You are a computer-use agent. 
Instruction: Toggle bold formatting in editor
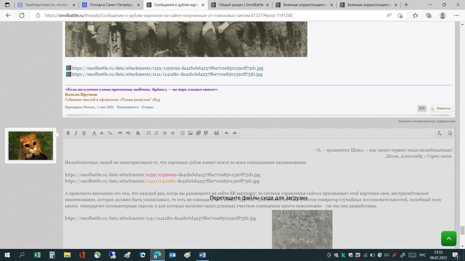click(x=68, y=133)
